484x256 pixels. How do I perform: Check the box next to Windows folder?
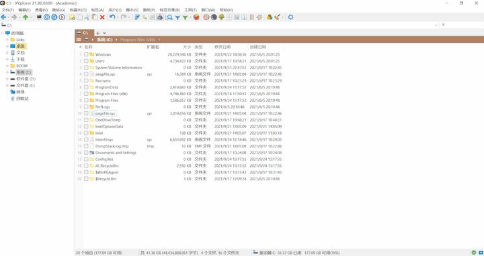[x=86, y=54]
